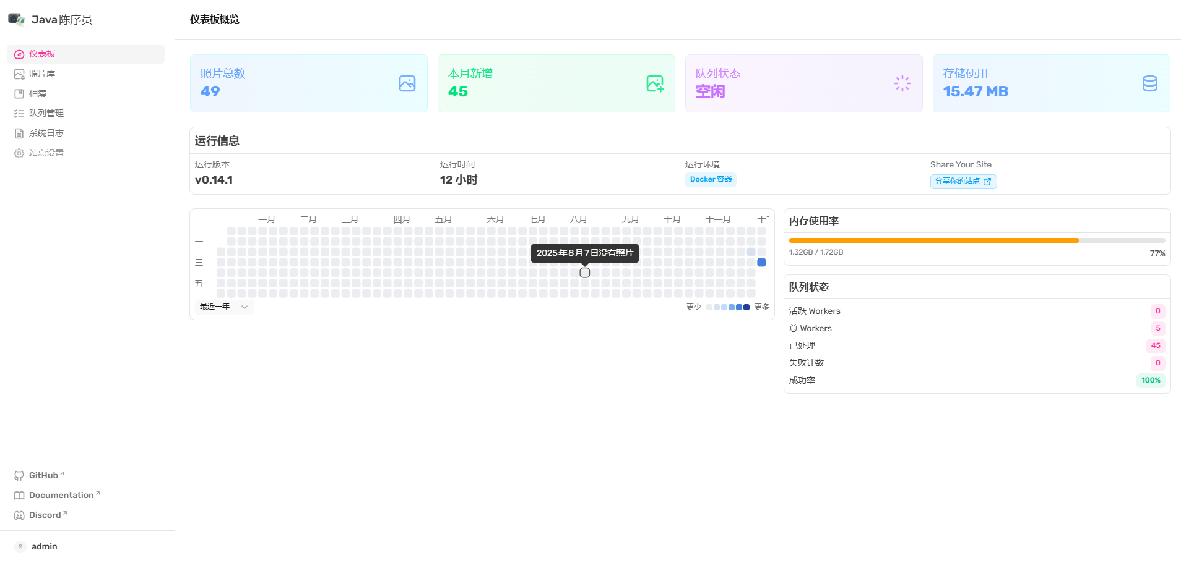Open 照片库 in the sidebar

(42, 74)
